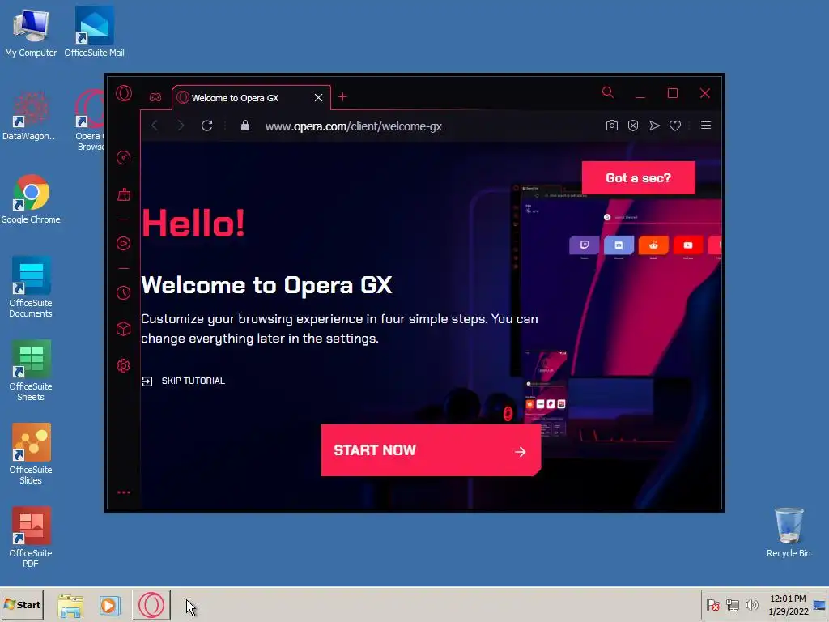Select OfficeSuite PDF desktop icon
The height and width of the screenshot is (622, 829).
point(31,538)
